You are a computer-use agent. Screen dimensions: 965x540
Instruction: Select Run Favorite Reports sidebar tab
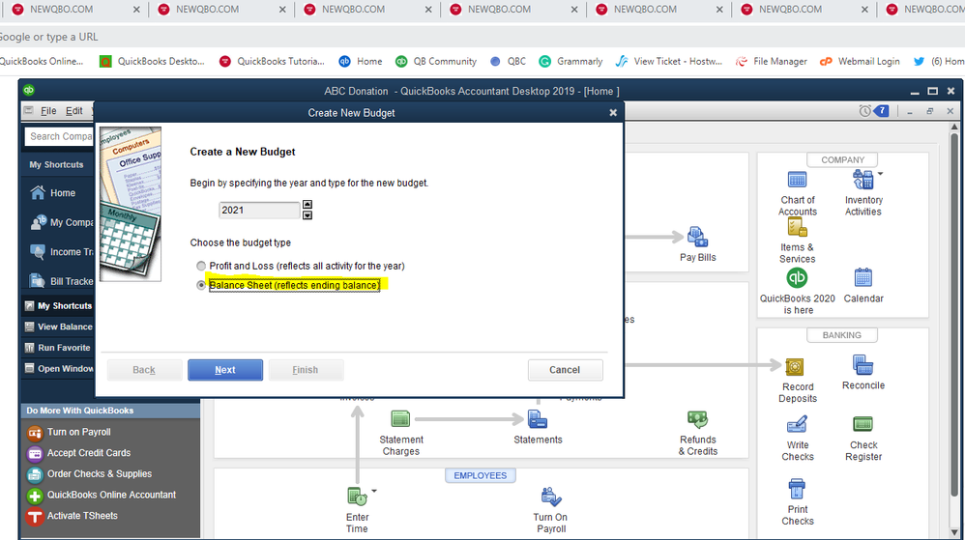[58, 348]
